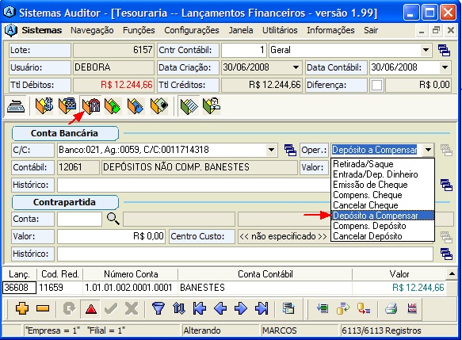Click the typewriter icon in toolbar

tap(16, 106)
